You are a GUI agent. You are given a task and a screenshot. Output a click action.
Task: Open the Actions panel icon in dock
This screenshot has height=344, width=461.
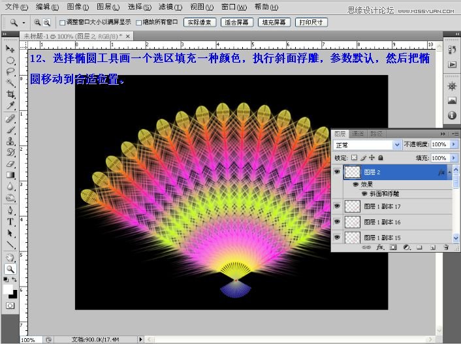pyautogui.click(x=452, y=65)
